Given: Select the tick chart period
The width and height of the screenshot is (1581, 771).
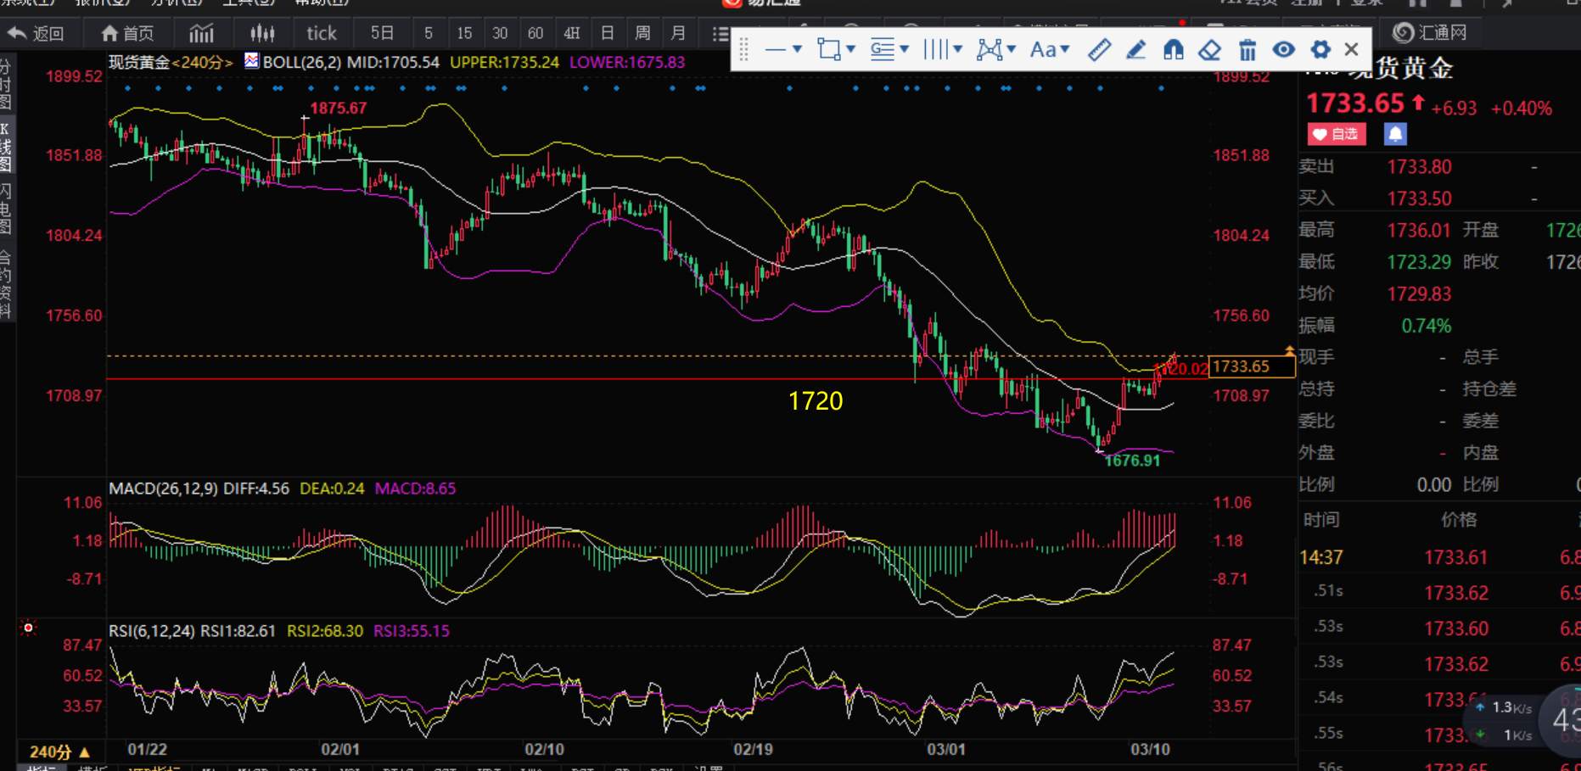Looking at the screenshot, I should pos(322,33).
